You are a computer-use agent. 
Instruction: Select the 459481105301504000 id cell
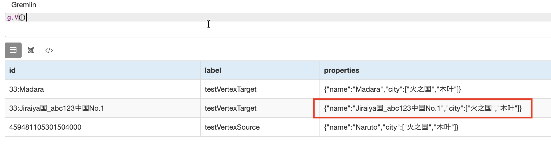pyautogui.click(x=45, y=127)
